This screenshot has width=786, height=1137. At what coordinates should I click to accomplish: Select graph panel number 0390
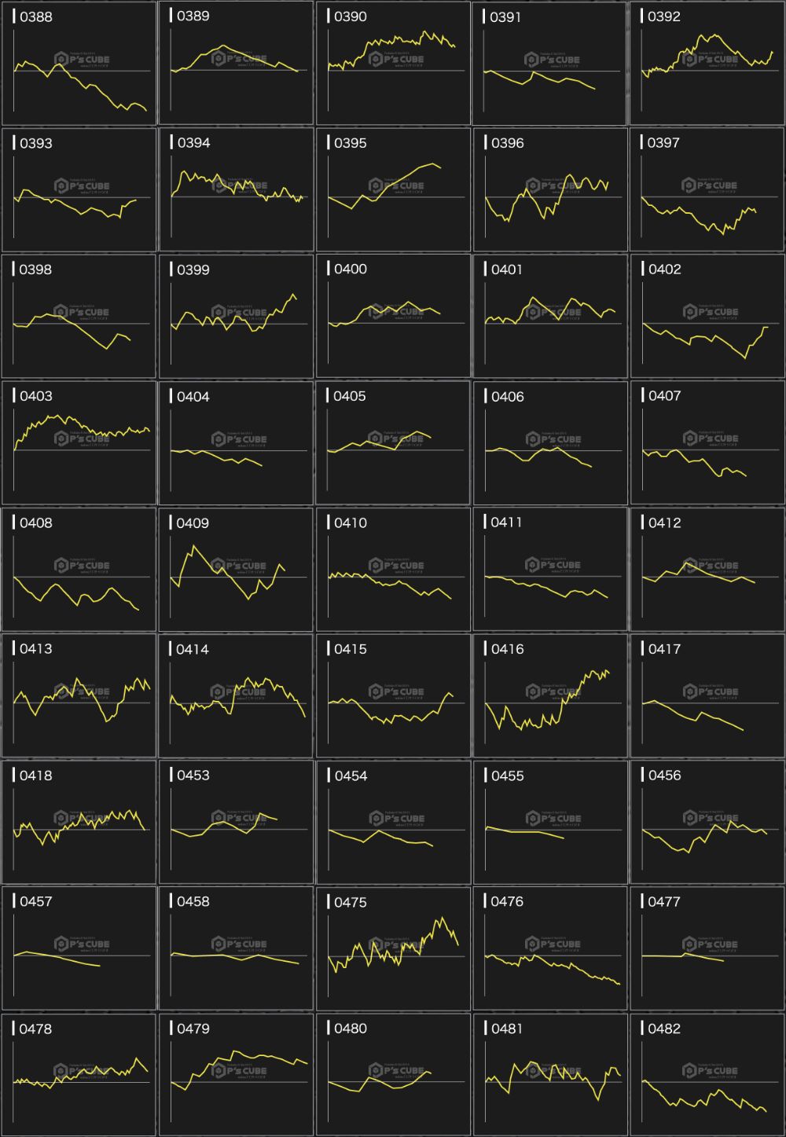pos(393,63)
